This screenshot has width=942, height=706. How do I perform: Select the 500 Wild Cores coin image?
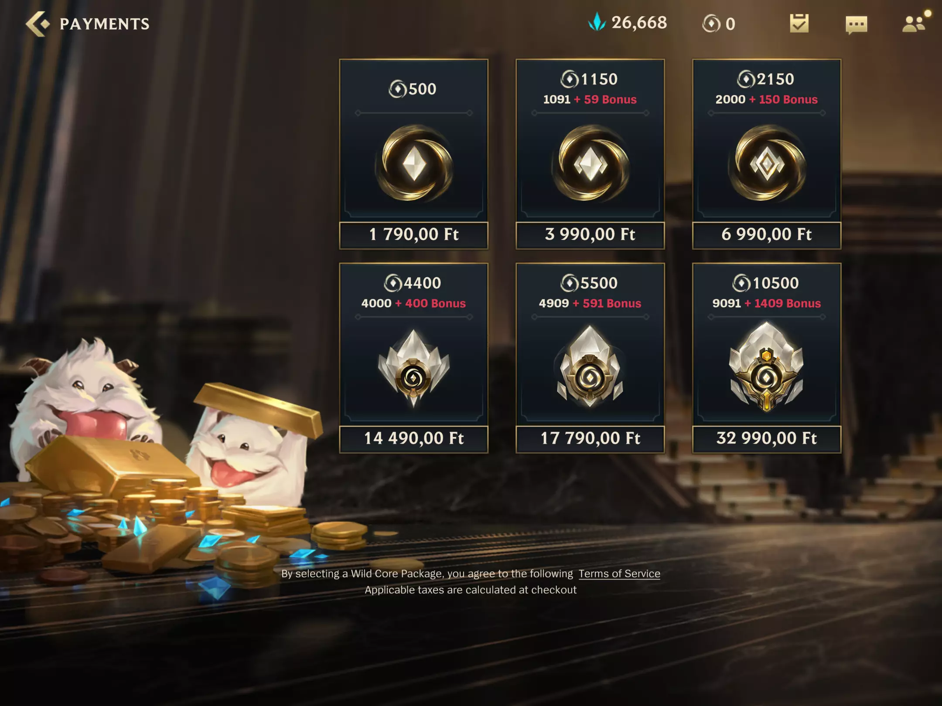tap(413, 164)
